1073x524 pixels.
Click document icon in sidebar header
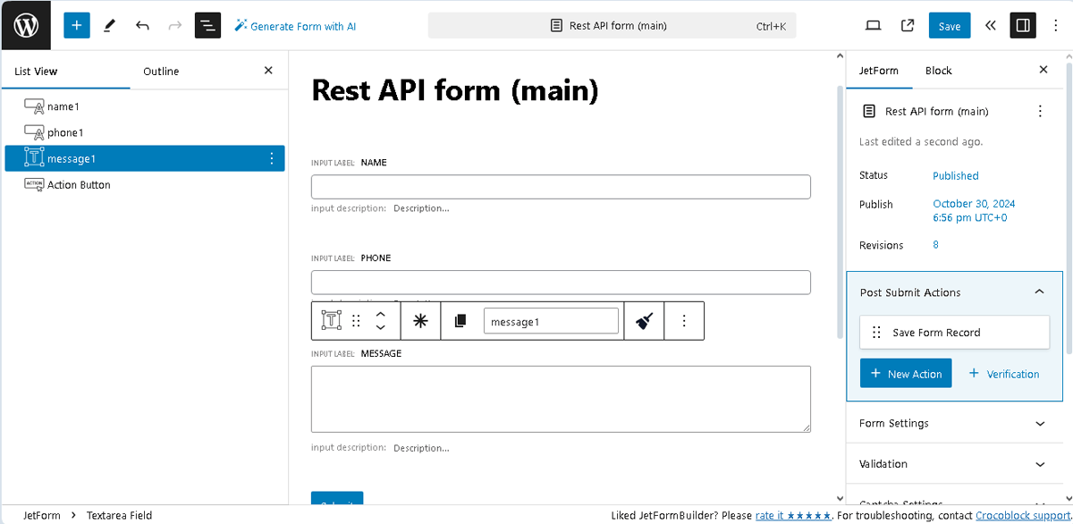coord(868,112)
